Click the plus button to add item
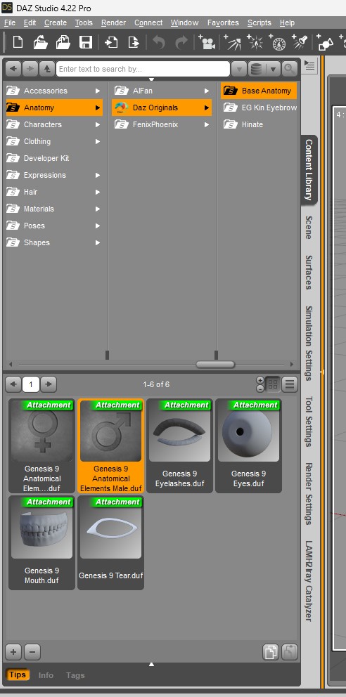This screenshot has height=697, width=346. [13, 652]
